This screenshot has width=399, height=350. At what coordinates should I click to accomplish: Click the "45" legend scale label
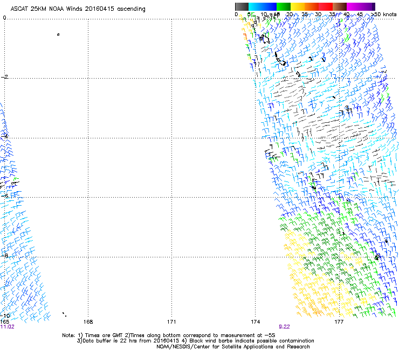click(x=360, y=14)
